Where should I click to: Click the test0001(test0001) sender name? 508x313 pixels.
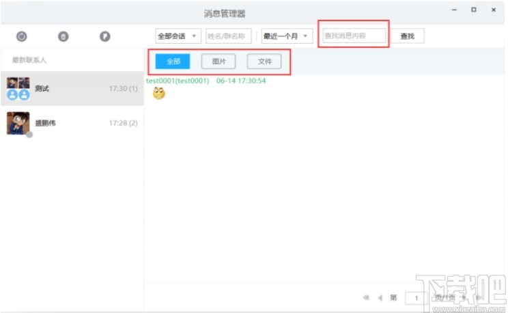(x=178, y=81)
